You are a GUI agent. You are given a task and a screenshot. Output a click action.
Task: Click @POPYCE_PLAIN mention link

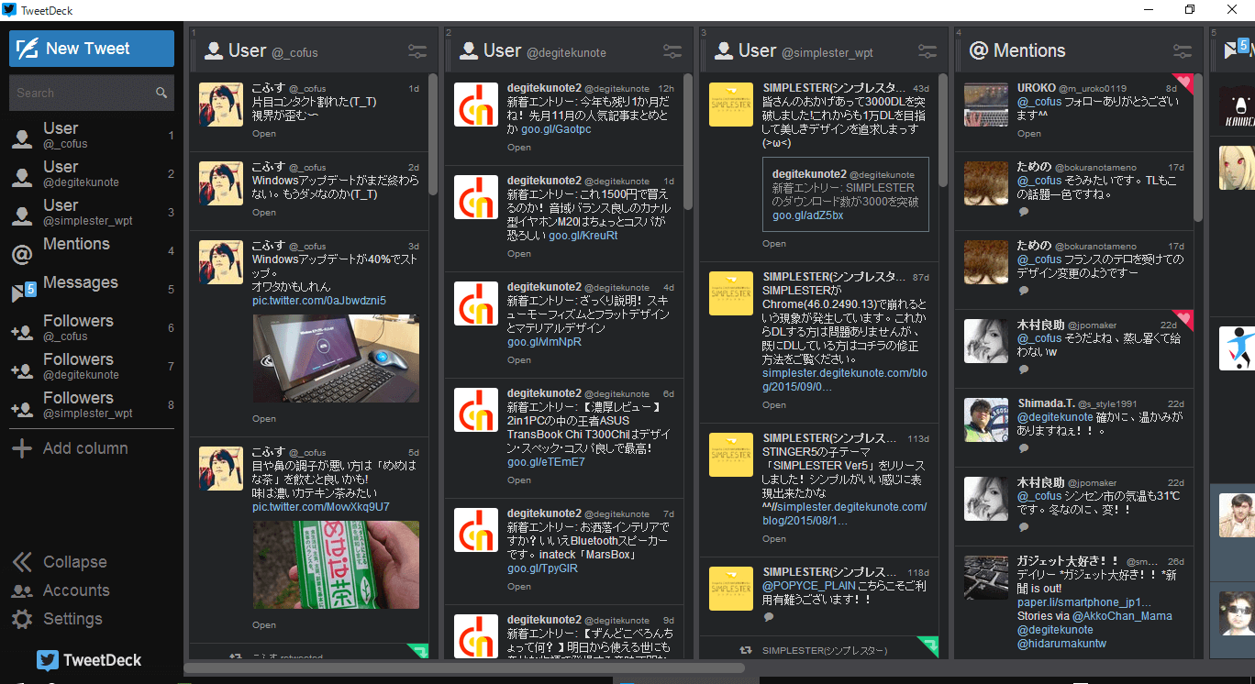click(809, 585)
